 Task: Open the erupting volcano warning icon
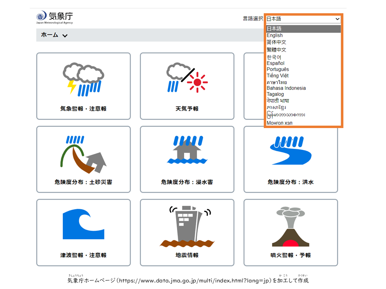pos(290,227)
